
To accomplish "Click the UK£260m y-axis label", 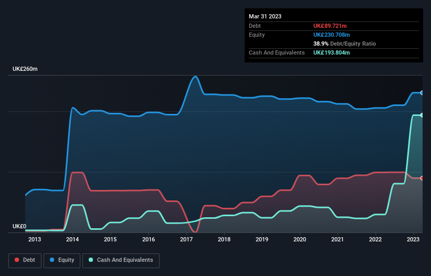I will click(25, 69).
